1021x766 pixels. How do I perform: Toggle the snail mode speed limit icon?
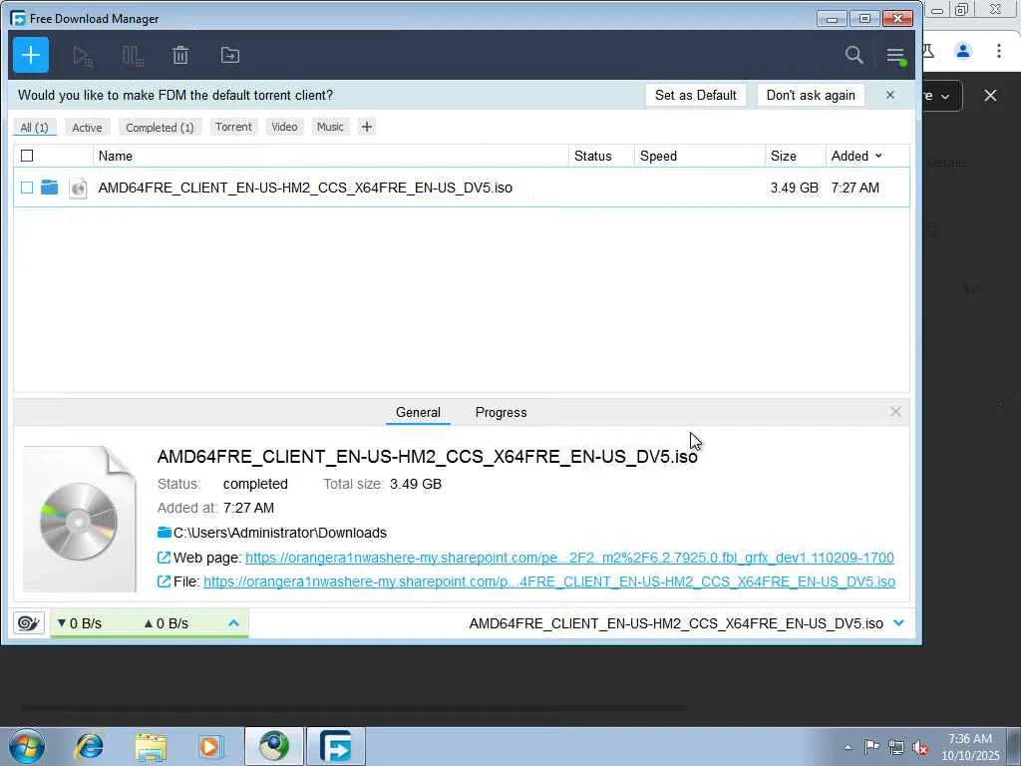(x=29, y=623)
